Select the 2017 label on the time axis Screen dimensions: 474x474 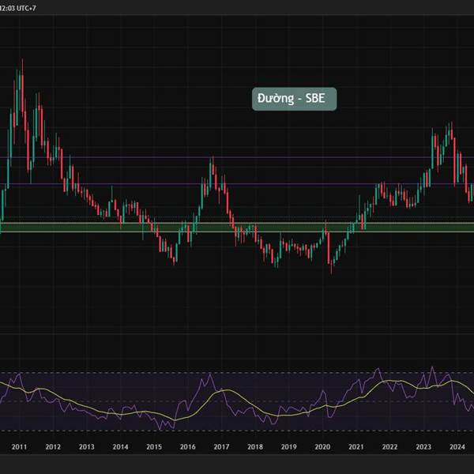221,447
